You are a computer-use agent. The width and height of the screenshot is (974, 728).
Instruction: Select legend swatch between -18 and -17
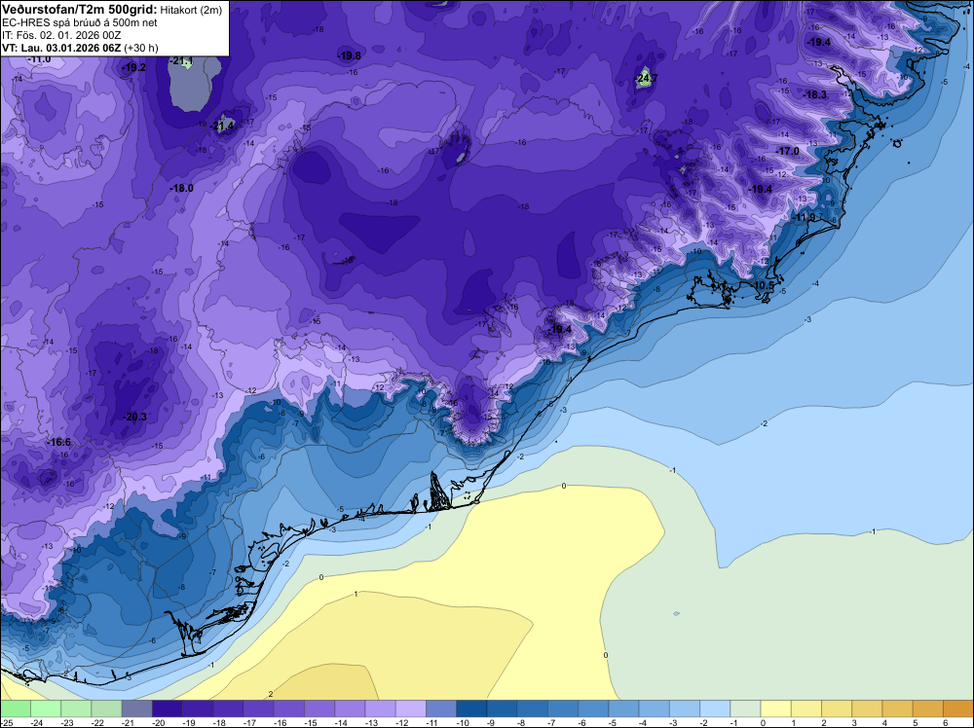(228, 709)
